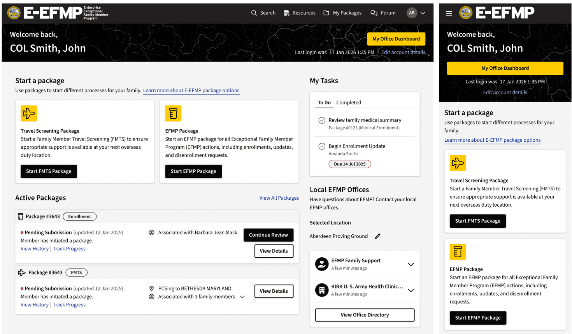The width and height of the screenshot is (572, 334).
Task: Click Start FMTS Package in mobile view
Action: pos(478,221)
